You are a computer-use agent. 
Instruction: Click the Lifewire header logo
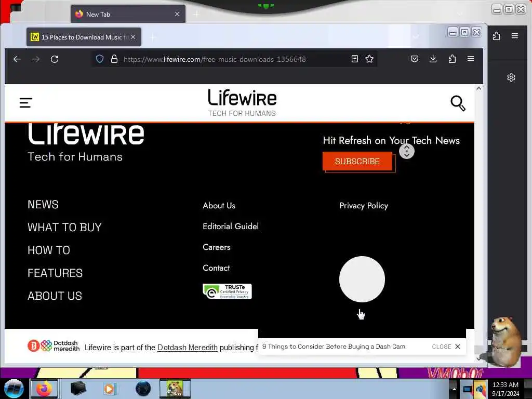pyautogui.click(x=242, y=103)
